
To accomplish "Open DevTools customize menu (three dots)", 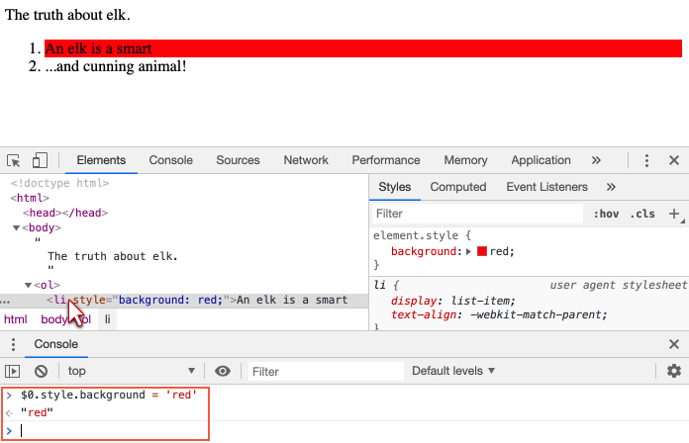I will [x=646, y=160].
